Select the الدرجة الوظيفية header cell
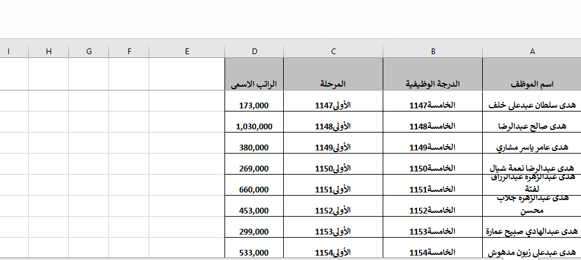581x260 pixels. coord(433,84)
